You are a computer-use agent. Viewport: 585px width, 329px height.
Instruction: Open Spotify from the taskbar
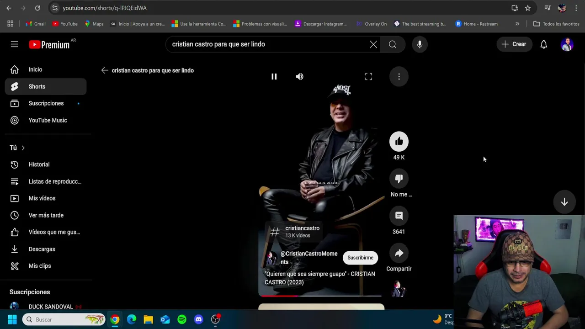coord(182,319)
